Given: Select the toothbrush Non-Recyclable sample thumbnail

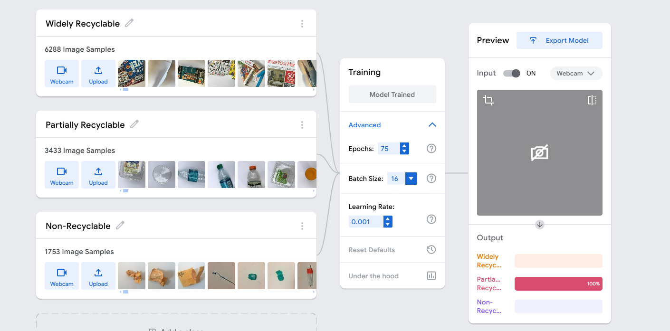Looking at the screenshot, I should tap(221, 275).
